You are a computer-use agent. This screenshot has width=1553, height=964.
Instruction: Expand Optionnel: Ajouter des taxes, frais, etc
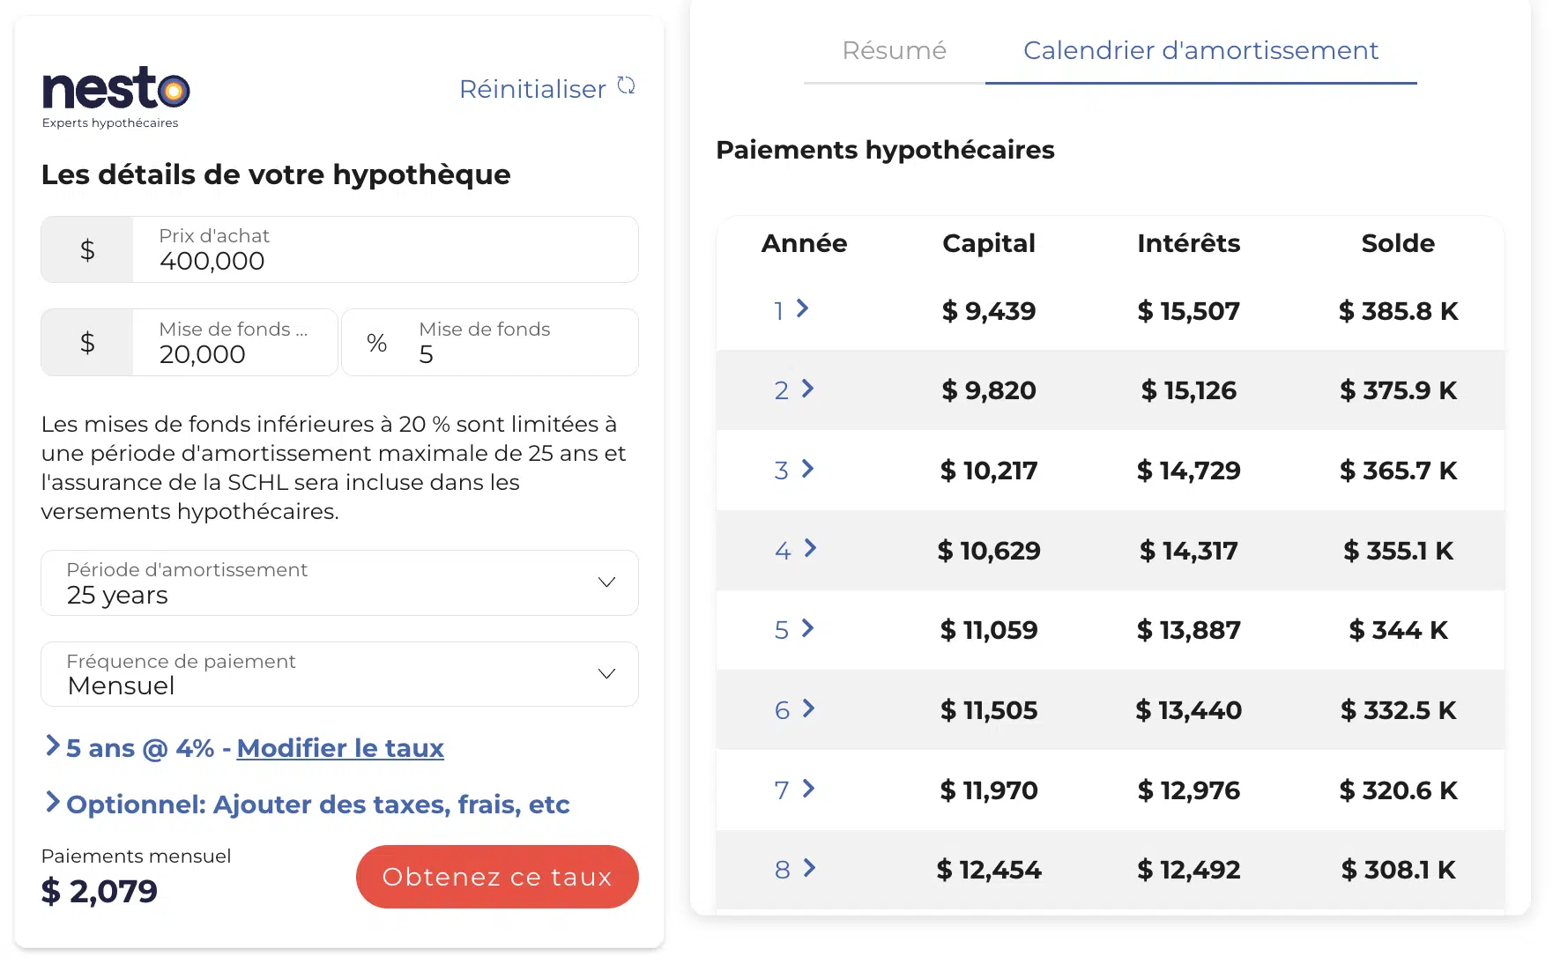(307, 804)
